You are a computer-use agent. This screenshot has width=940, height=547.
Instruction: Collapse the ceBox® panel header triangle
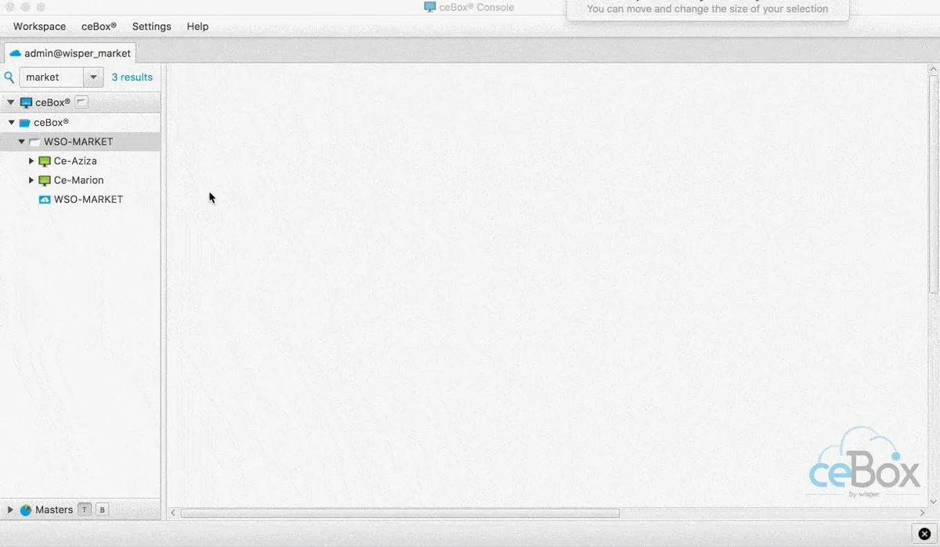[x=10, y=103]
